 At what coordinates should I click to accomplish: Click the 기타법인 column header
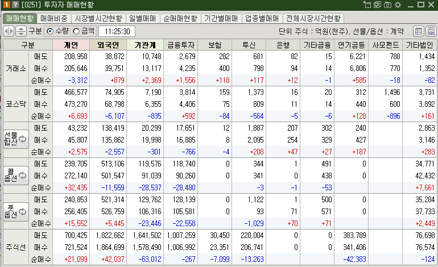(420, 45)
